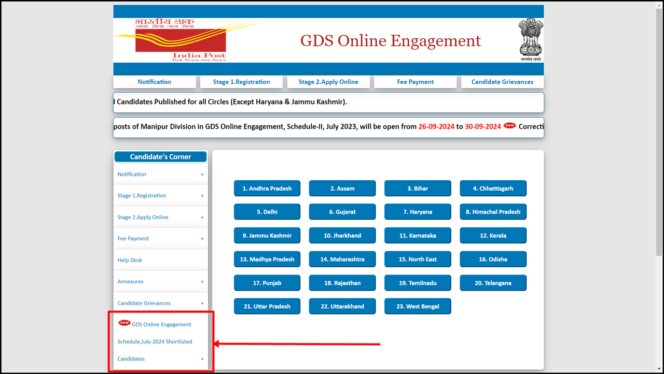Screen dimensions: 664x374
Task: Open 23. West Bengal
Action: tap(418, 306)
